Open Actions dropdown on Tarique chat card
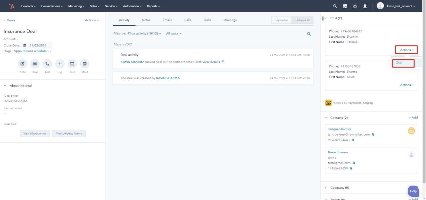 407,50
